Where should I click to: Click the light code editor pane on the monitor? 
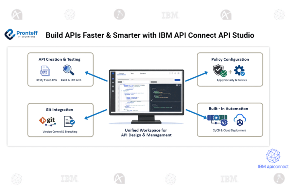(133, 97)
